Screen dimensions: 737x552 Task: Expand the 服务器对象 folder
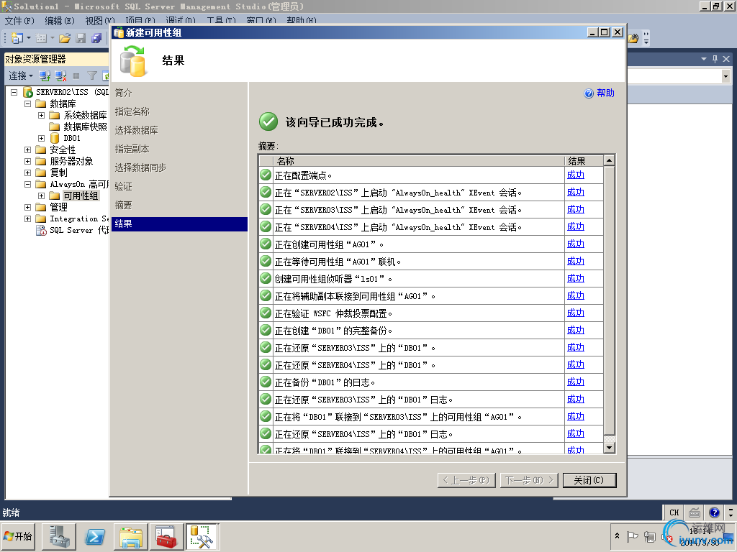point(28,161)
